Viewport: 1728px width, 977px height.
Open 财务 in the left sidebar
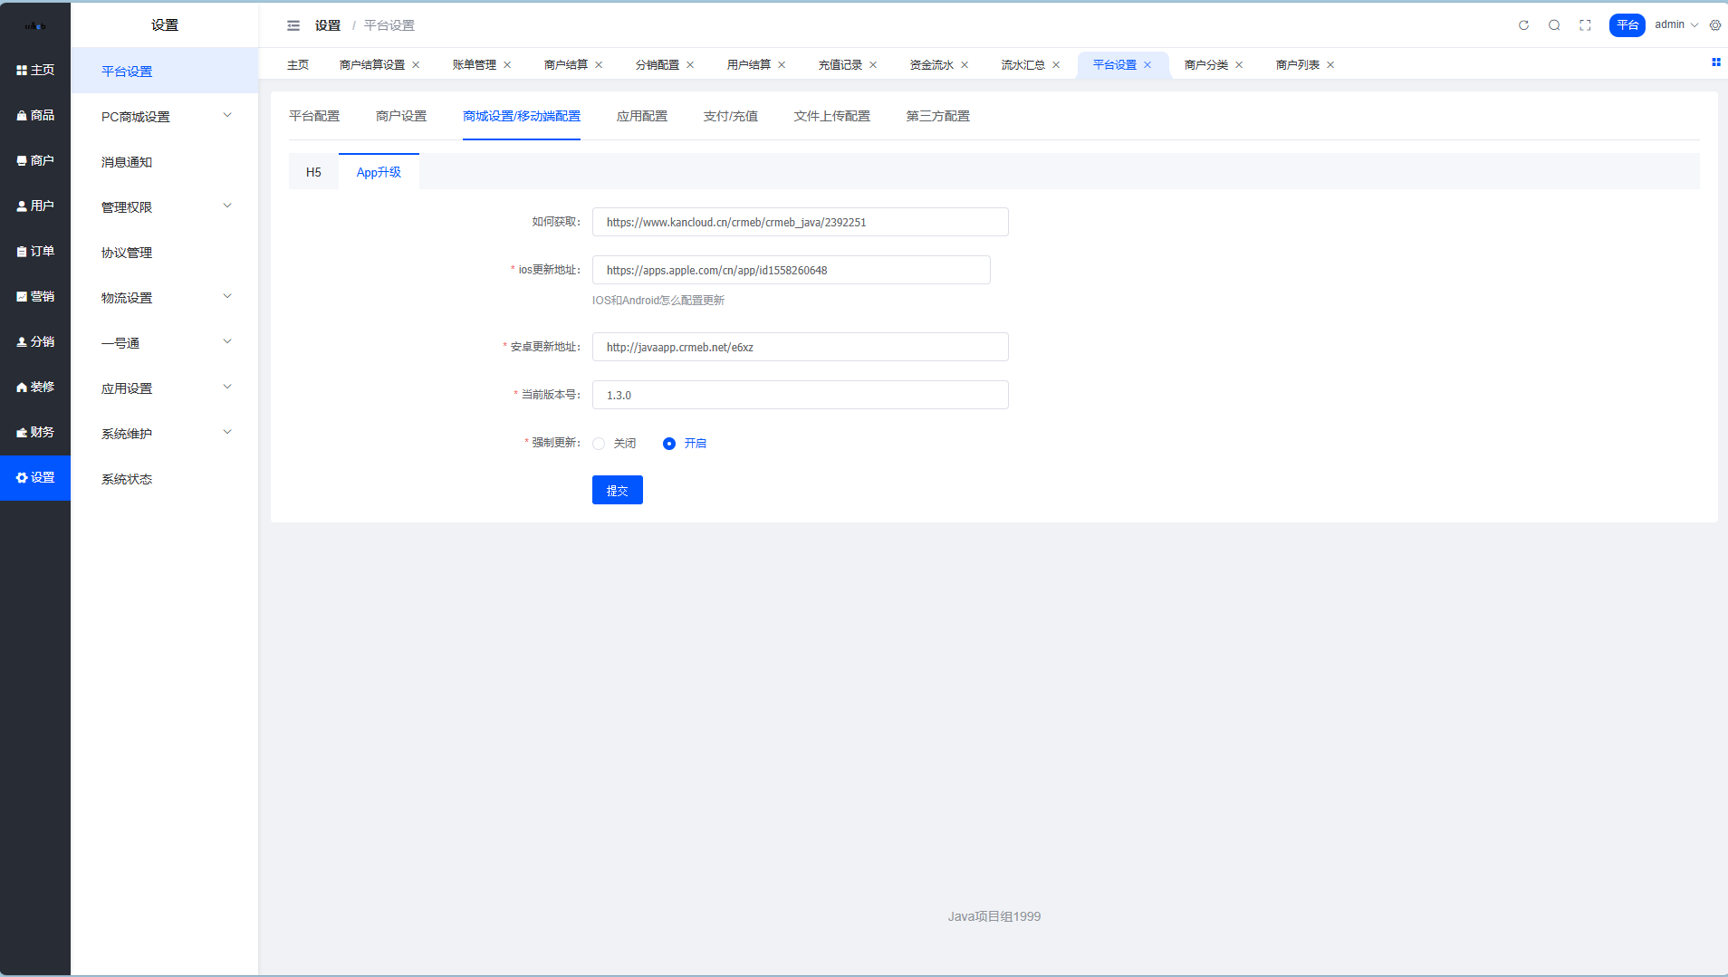(35, 432)
